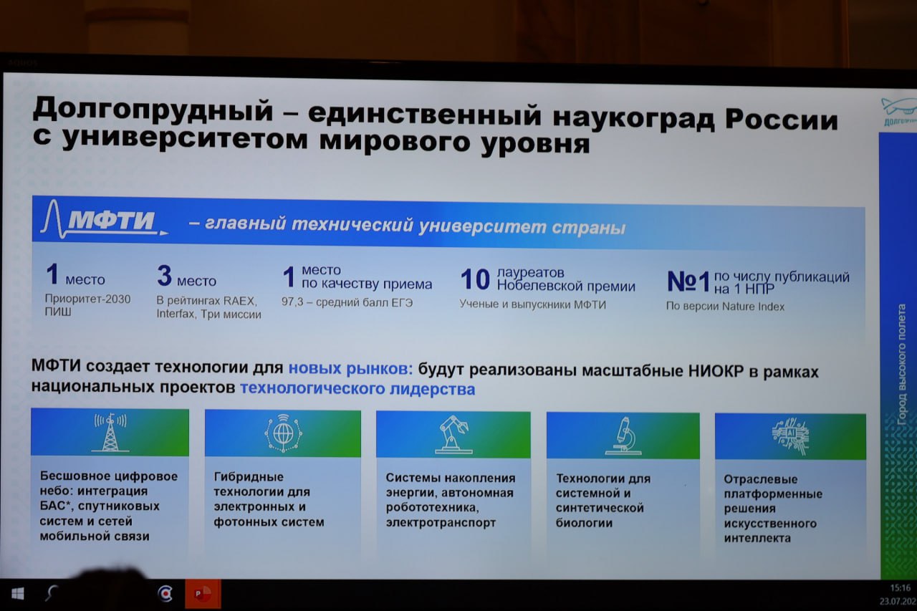Click the slide title 'Долгопрудный – единственный наукоград'
This screenshot has width=917, height=611.
[x=435, y=125]
